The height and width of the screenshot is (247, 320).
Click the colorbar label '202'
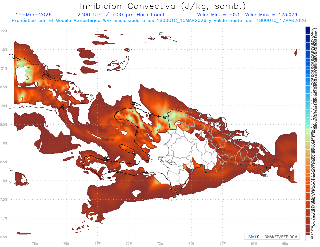coord(314,83)
